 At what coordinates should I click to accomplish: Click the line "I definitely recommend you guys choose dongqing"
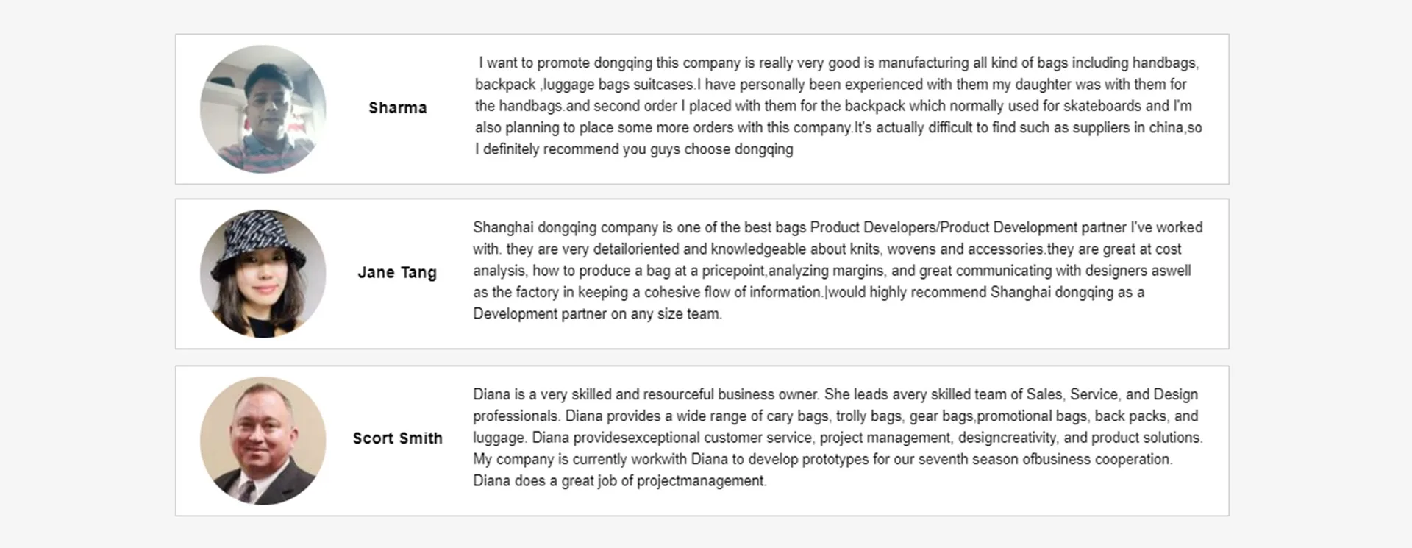pos(634,149)
